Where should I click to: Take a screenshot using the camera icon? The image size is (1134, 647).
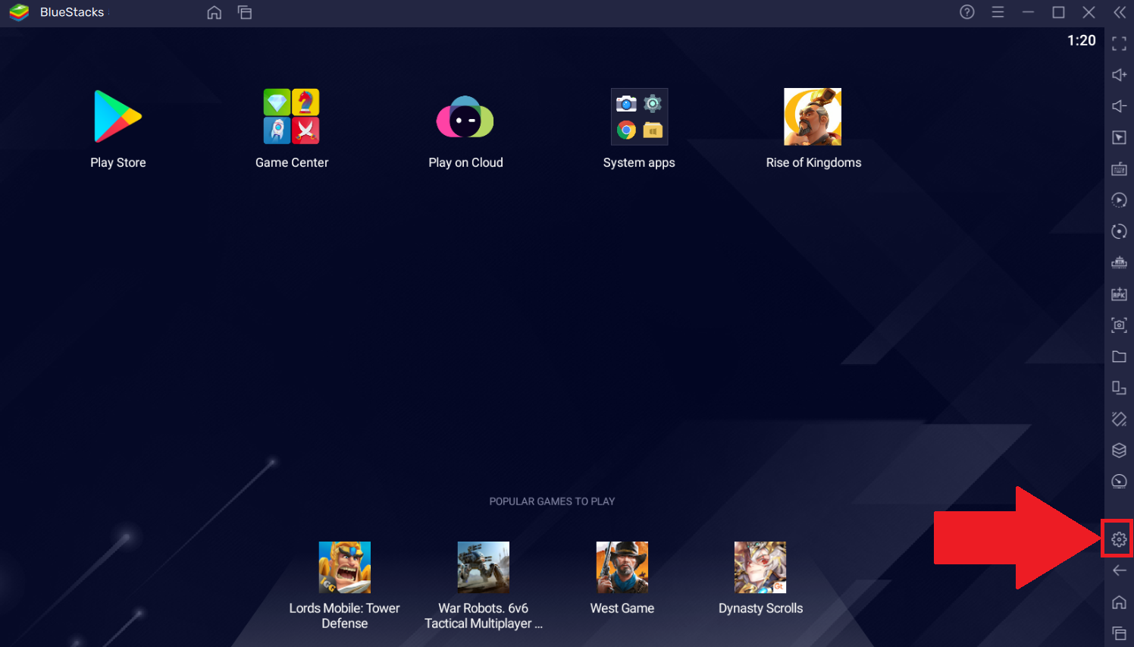coord(1119,325)
